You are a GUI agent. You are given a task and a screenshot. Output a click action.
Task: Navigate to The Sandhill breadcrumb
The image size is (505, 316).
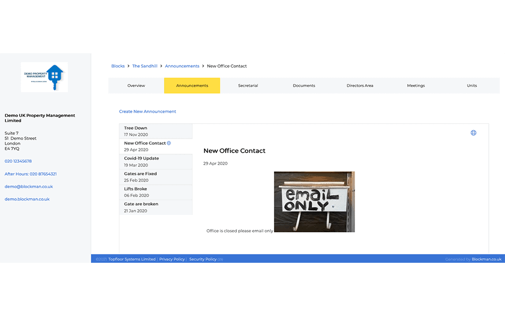click(145, 66)
